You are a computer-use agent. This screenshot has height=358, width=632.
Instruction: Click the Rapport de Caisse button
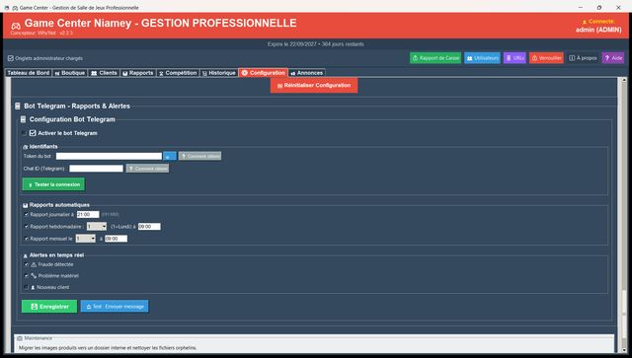[x=435, y=58]
